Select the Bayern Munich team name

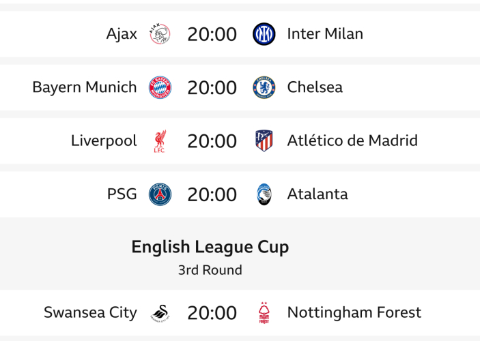[x=85, y=88]
